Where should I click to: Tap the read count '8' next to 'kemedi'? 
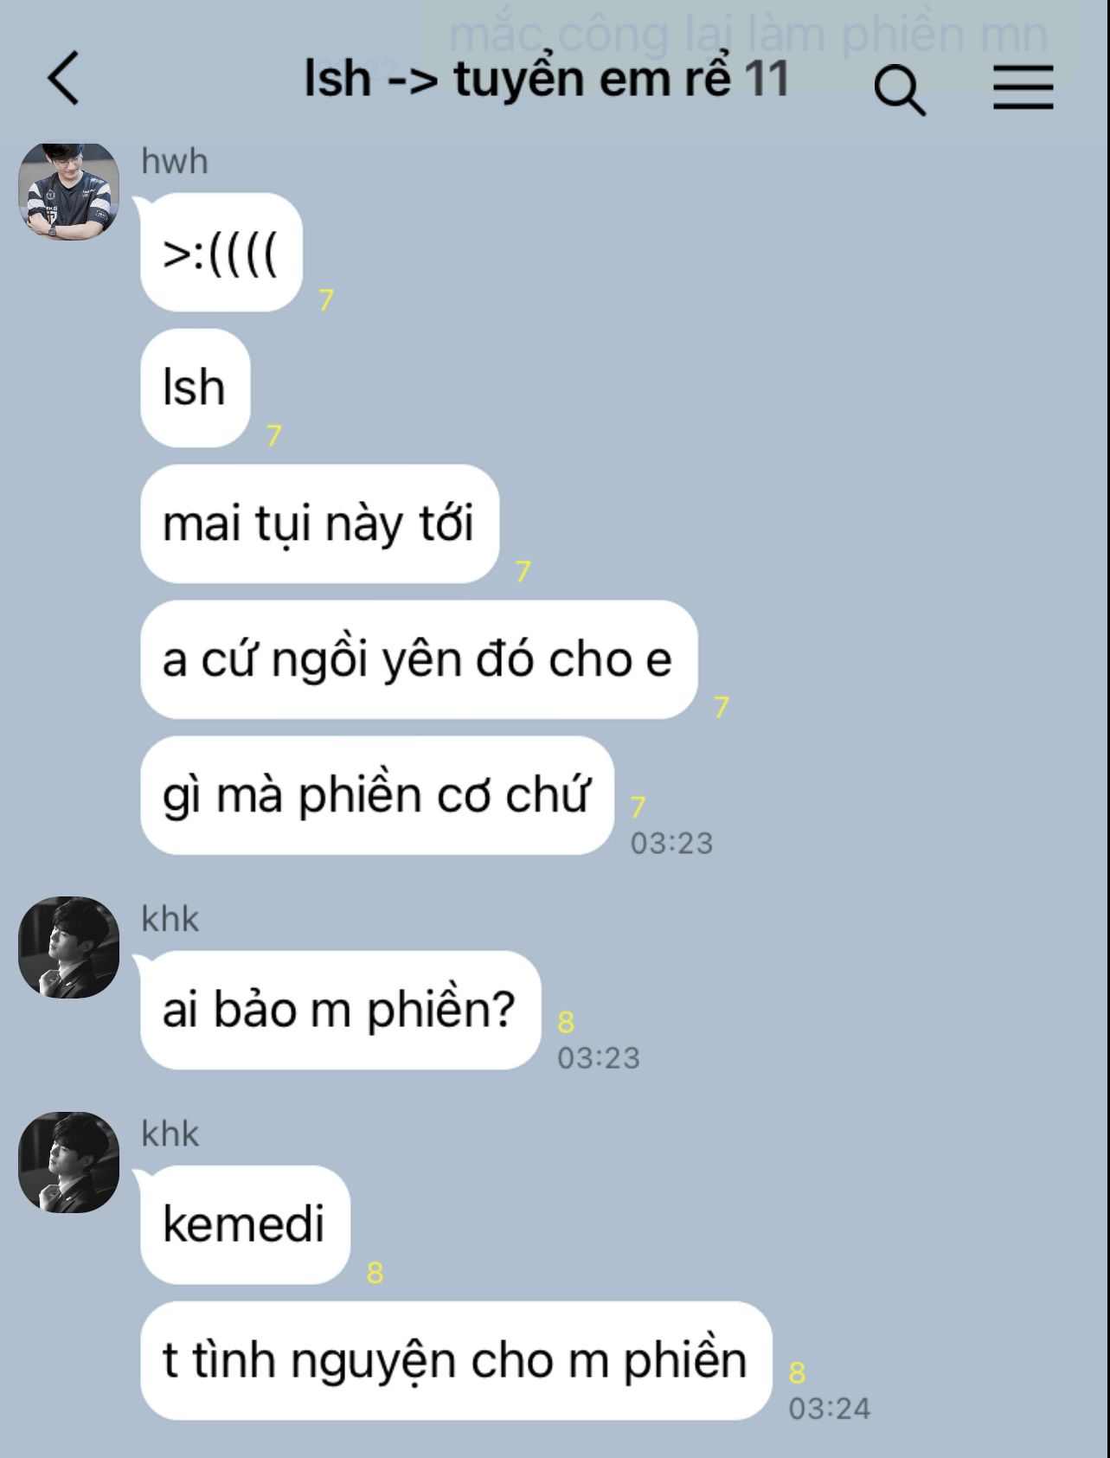coord(375,1273)
